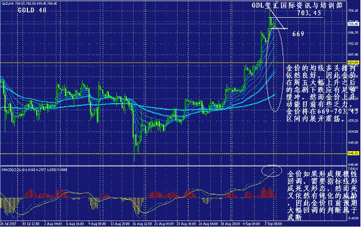Image resolution: width=361 pixels, height=227 pixels.
Task: Click the 692.10 price axis label
Action: pos(353,43)
